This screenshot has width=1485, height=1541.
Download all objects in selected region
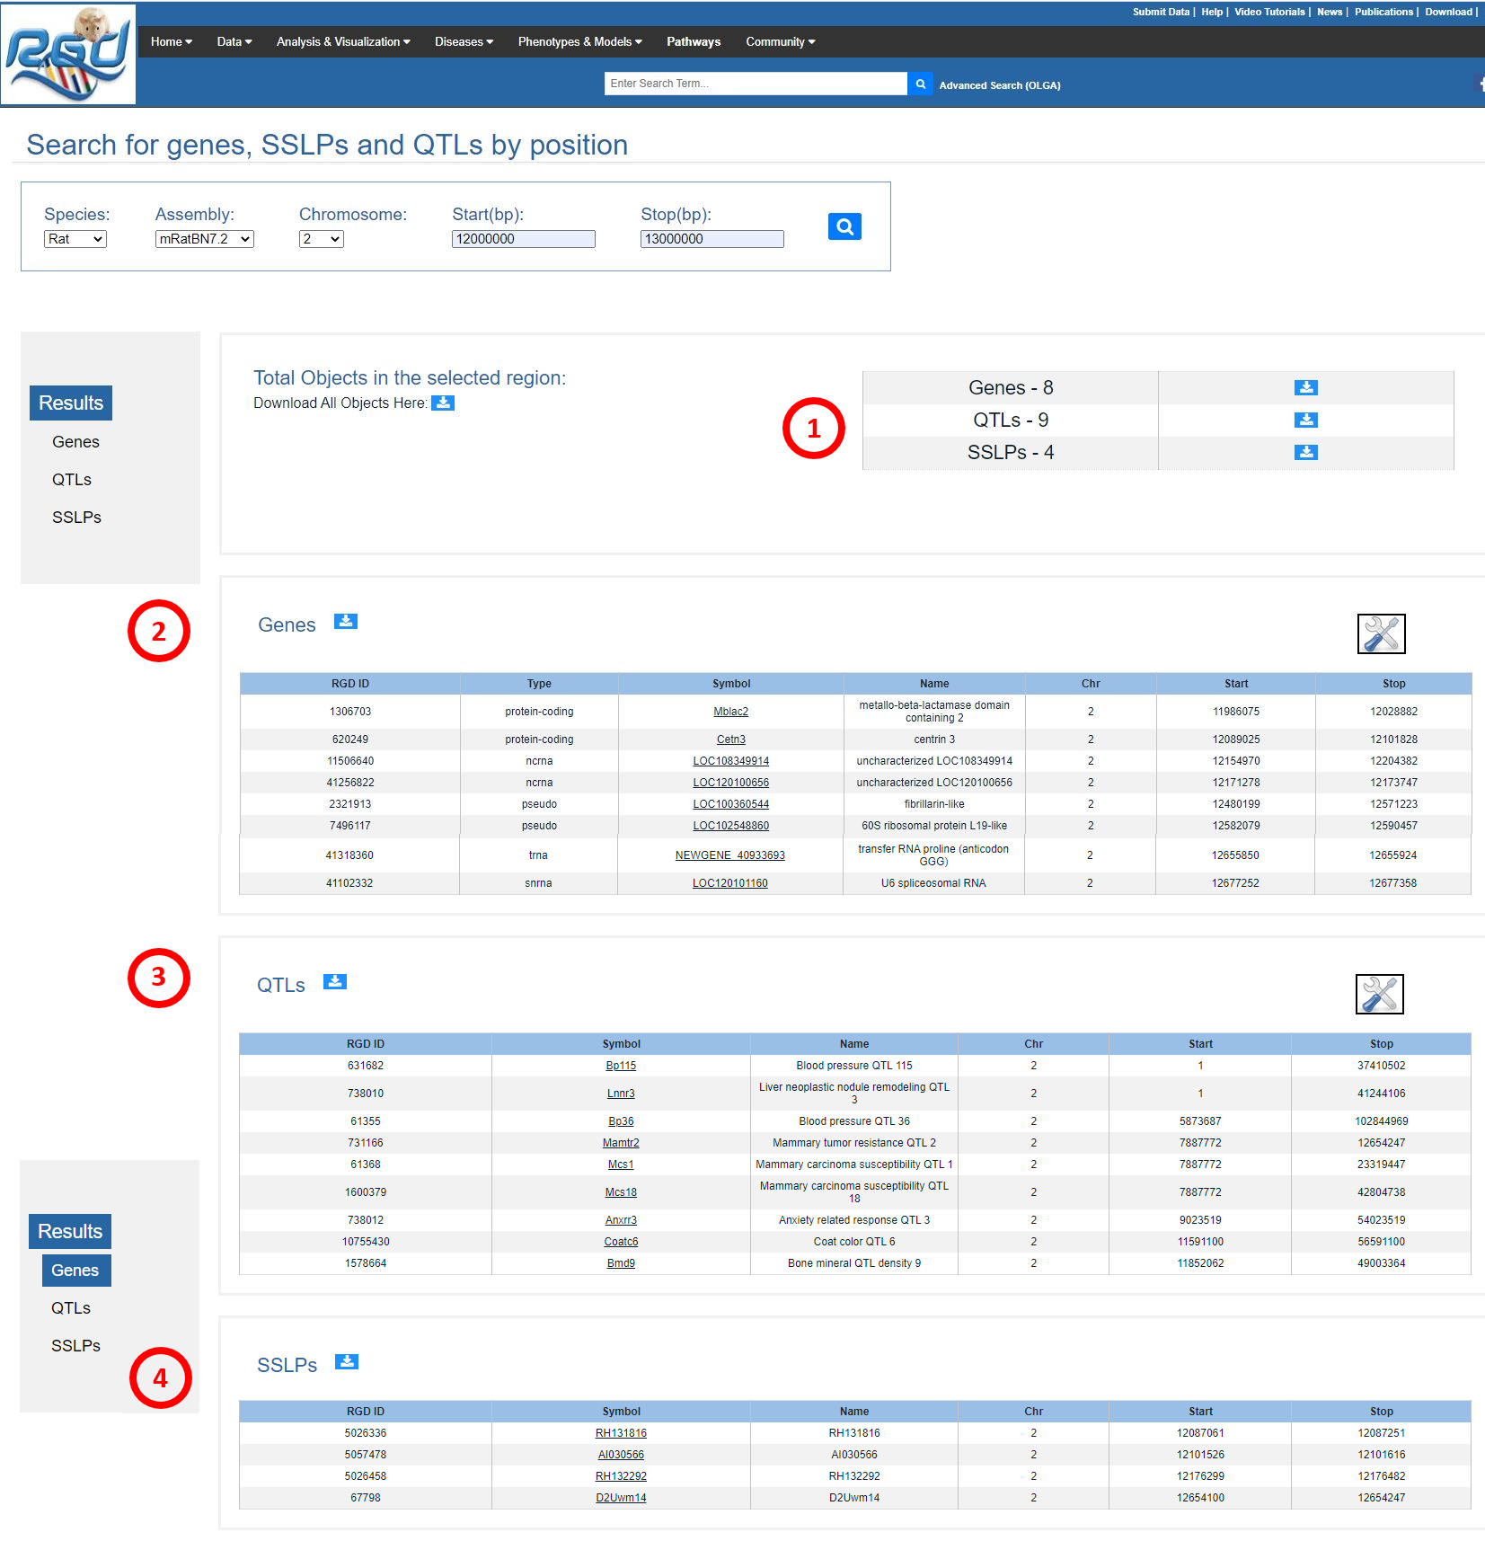[443, 403]
